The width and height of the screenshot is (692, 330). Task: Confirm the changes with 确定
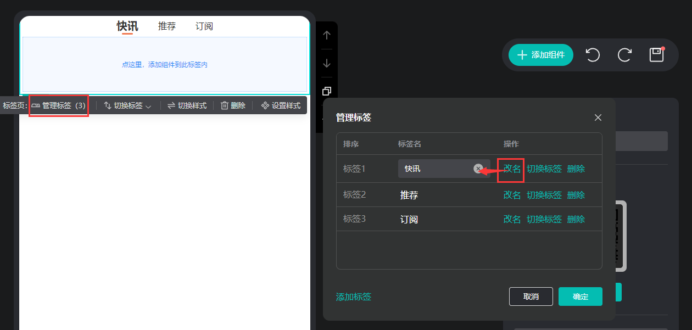point(580,297)
